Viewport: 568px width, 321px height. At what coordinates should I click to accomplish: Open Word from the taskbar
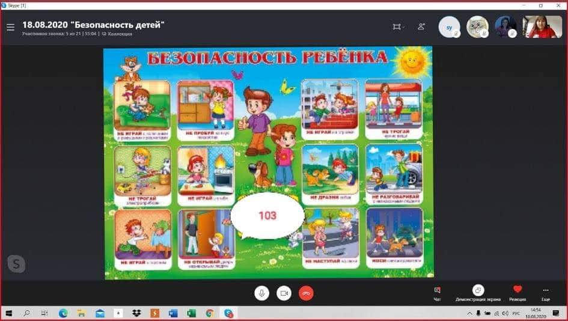[173, 313]
